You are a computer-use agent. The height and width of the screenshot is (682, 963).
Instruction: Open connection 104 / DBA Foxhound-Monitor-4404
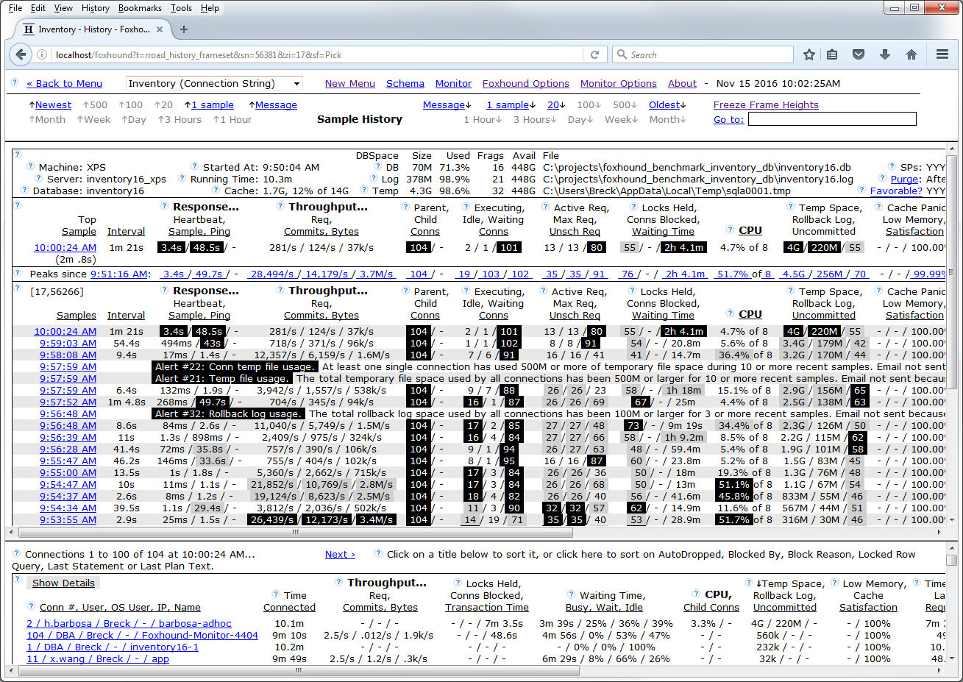pos(142,636)
